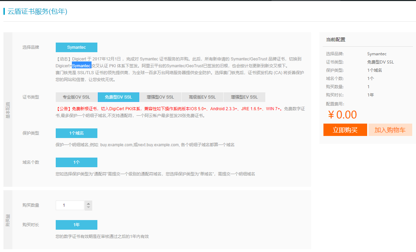Click the 通配符 domain count hint text
Viewport: 416px width, 252px height.
click(155, 174)
